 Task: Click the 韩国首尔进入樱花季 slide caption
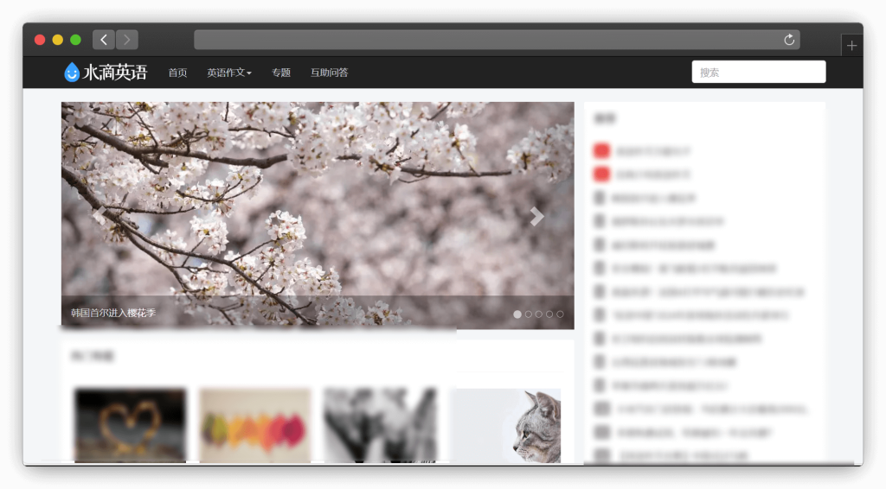[113, 313]
